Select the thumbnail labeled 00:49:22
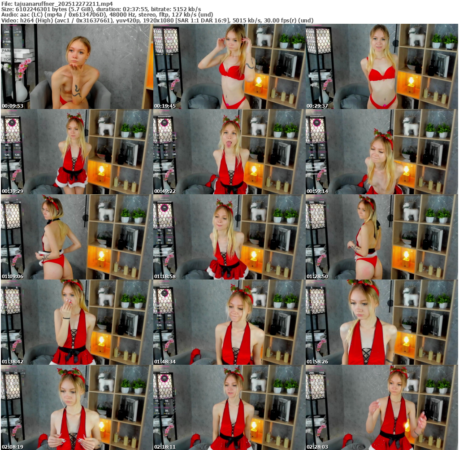The image size is (459, 450). click(x=229, y=152)
